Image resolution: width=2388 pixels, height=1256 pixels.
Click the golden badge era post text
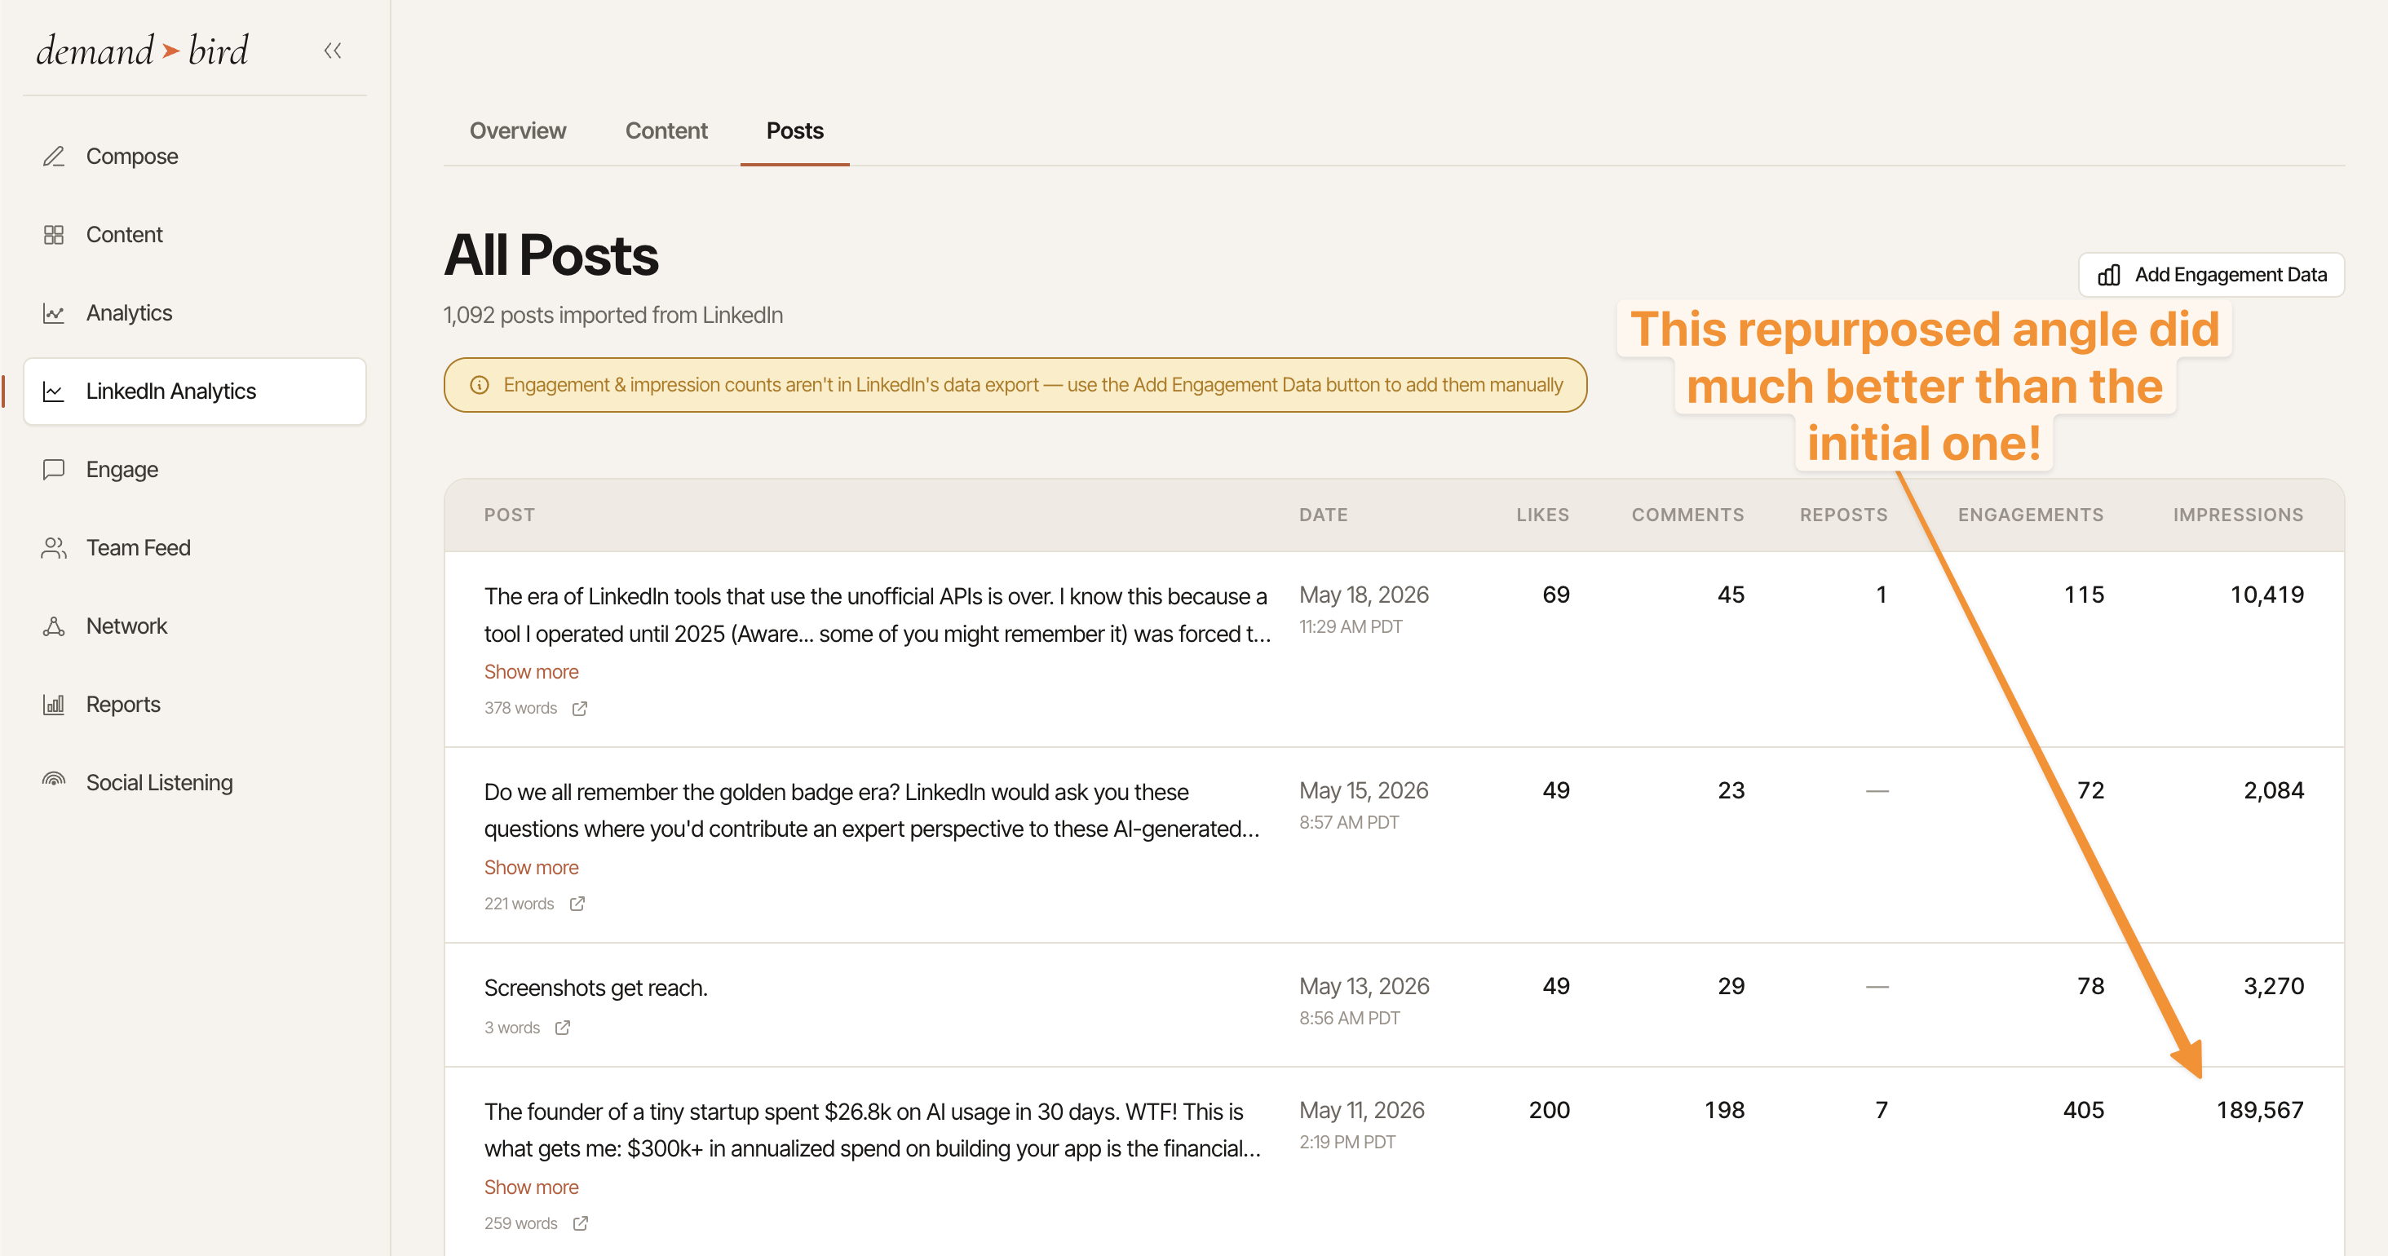(871, 810)
